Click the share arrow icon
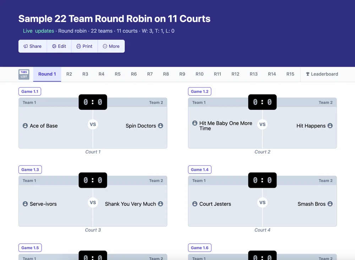 25,46
